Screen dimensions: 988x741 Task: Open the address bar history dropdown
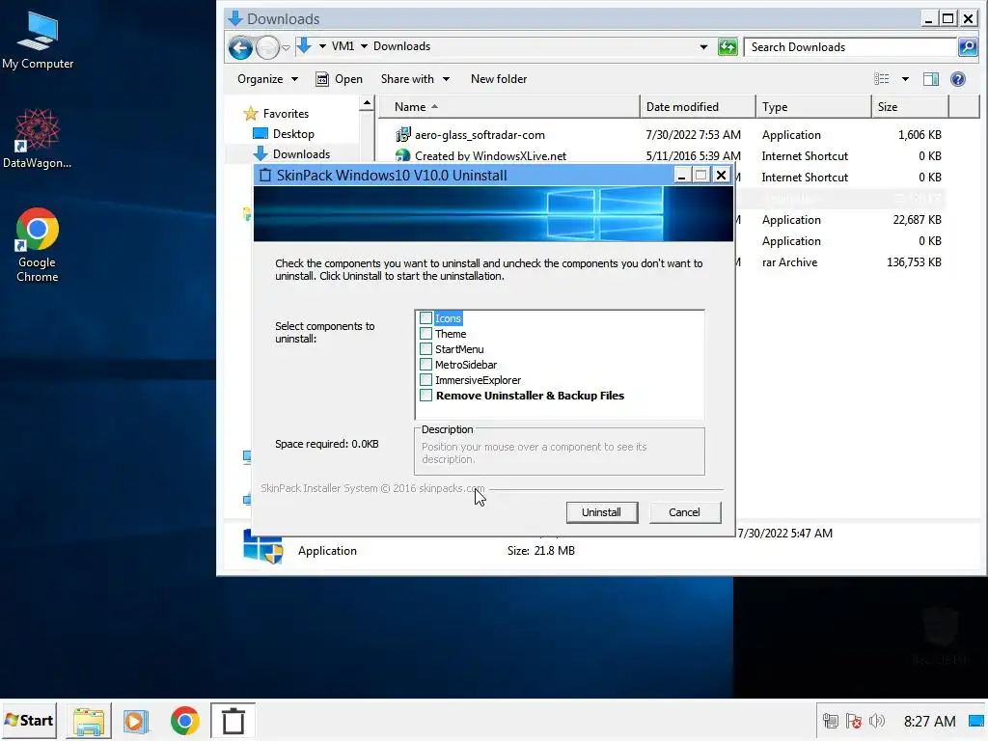(703, 47)
